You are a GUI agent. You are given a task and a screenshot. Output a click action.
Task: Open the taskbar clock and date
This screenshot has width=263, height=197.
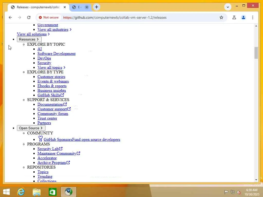(252, 192)
